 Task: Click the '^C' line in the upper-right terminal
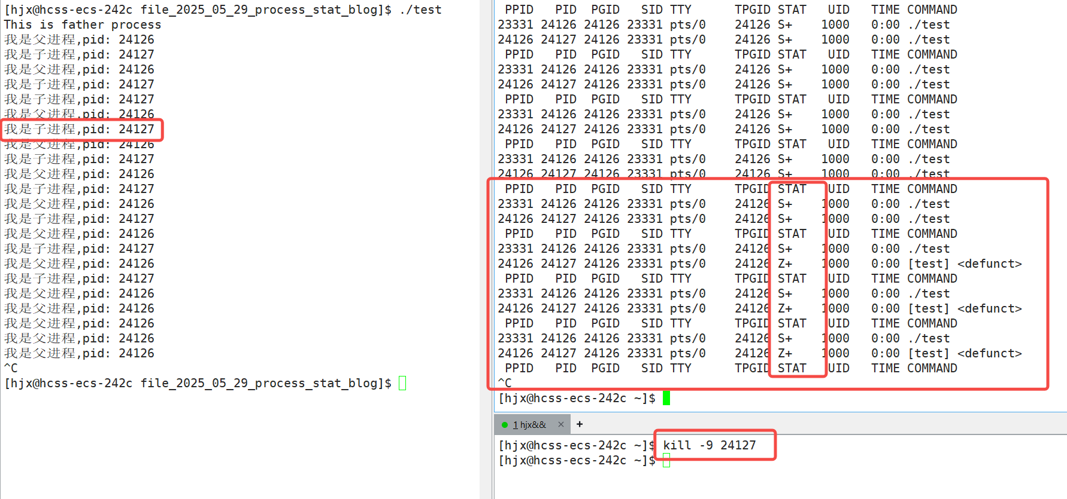pyautogui.click(x=505, y=383)
